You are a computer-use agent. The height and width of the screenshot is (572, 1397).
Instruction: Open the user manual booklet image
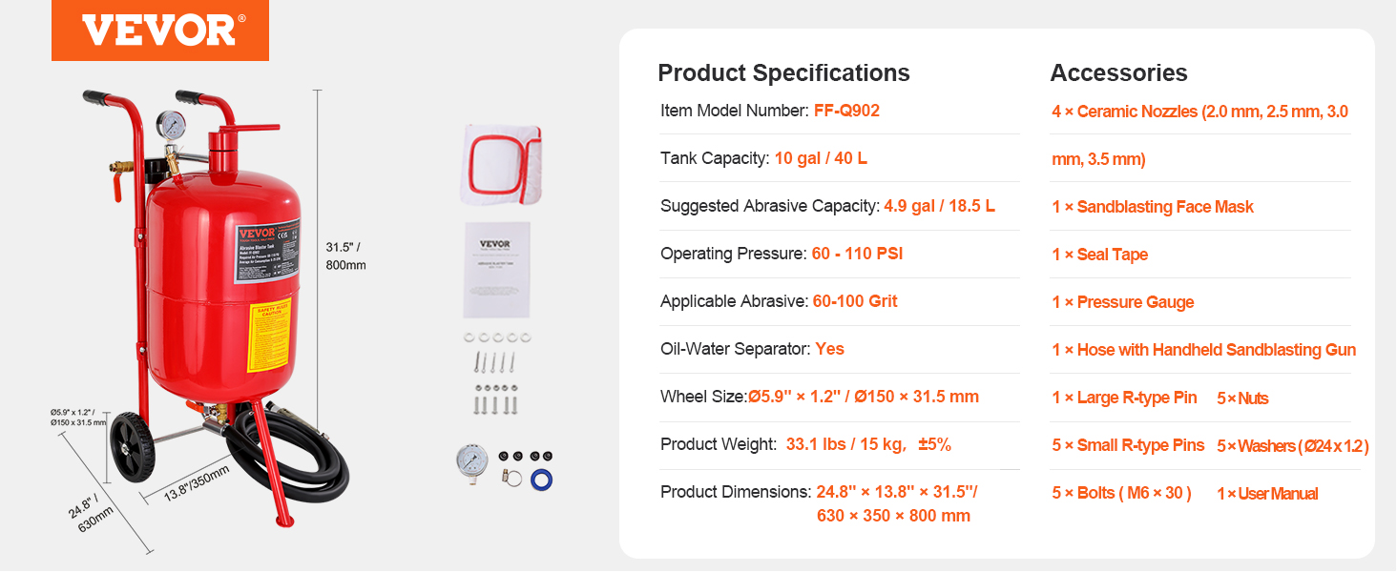point(496,270)
